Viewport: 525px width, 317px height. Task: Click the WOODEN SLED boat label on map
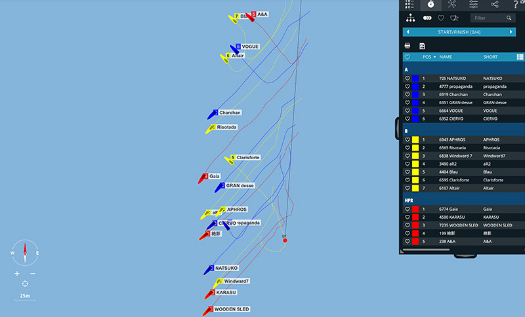click(232, 309)
